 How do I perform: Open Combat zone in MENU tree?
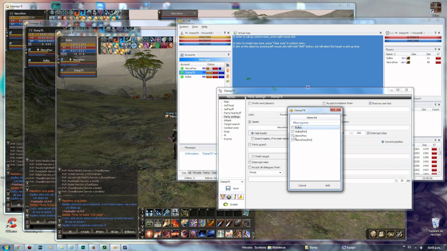[231, 128]
